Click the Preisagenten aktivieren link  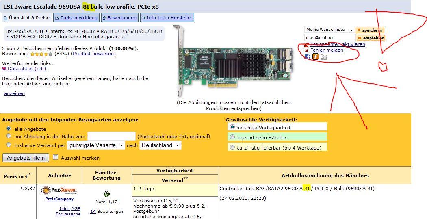(x=338, y=44)
